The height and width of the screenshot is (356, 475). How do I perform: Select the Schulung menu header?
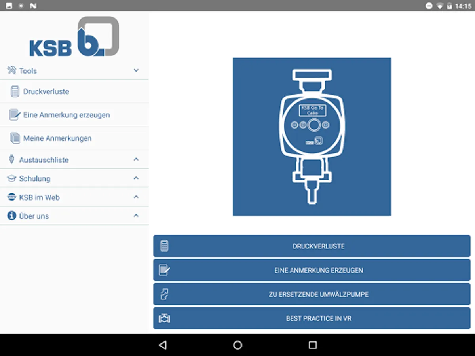coord(74,178)
